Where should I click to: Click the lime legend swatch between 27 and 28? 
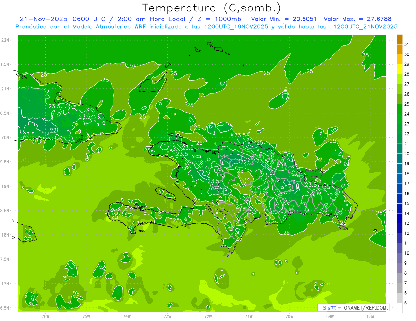[x=400, y=79]
